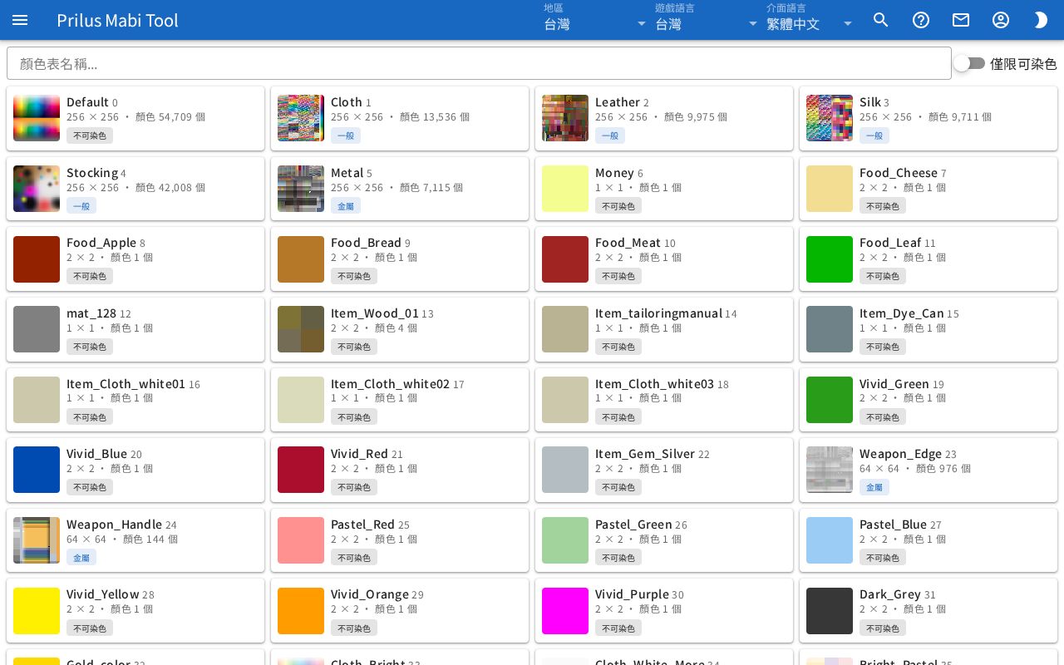1064x665 pixels.
Task: Click the Item_Cloth_white01 title text
Action: click(126, 384)
